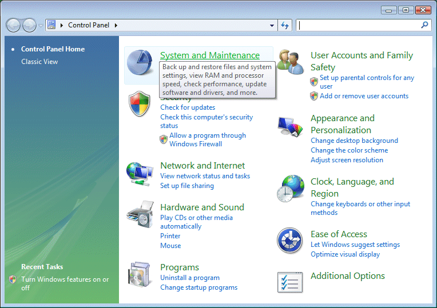Open the Programs box and disc icon
Viewport: 437px width, 308px height.
[x=140, y=275]
